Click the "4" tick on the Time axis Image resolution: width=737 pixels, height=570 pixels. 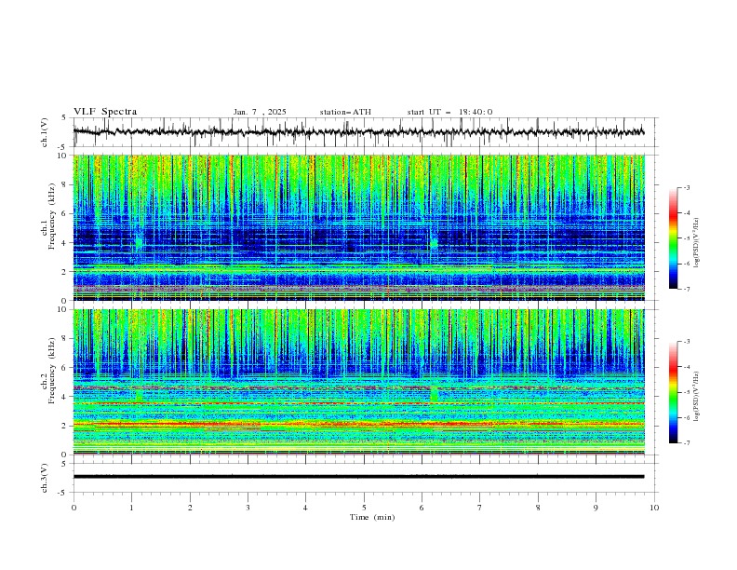click(x=305, y=508)
